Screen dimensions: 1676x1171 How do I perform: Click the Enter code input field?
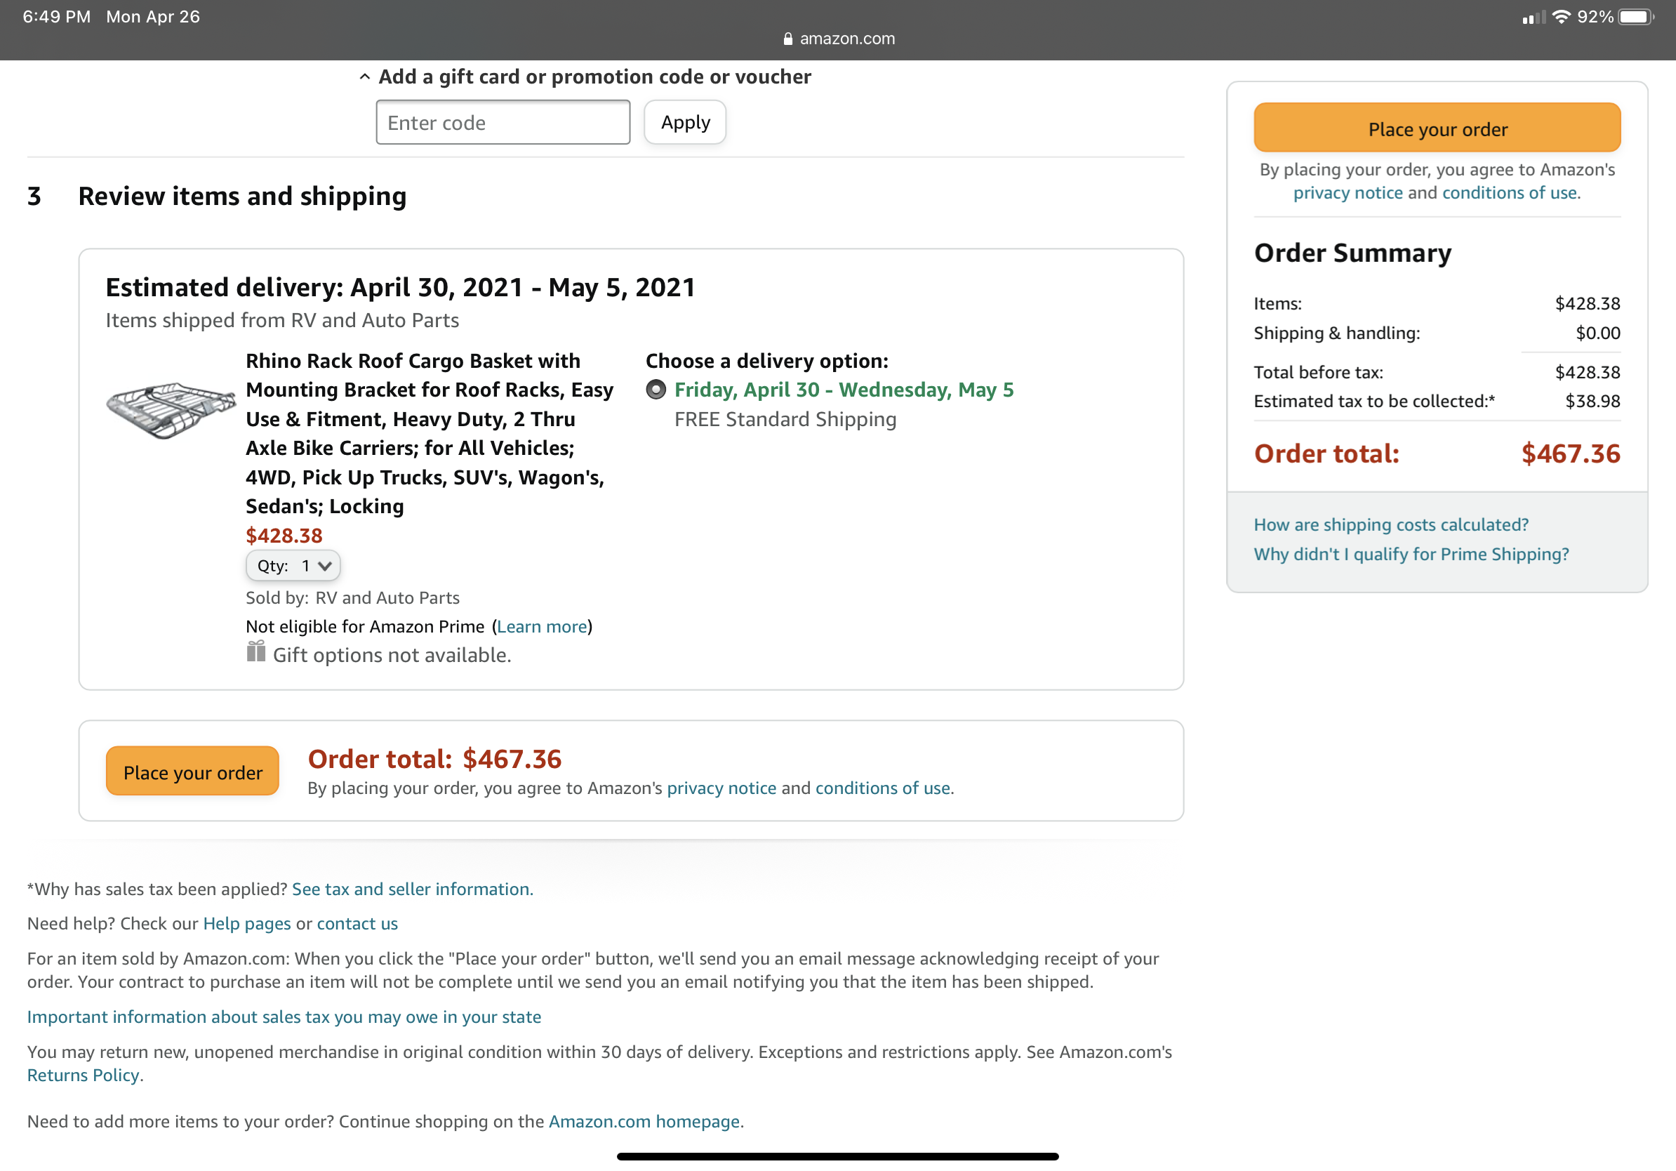(503, 123)
